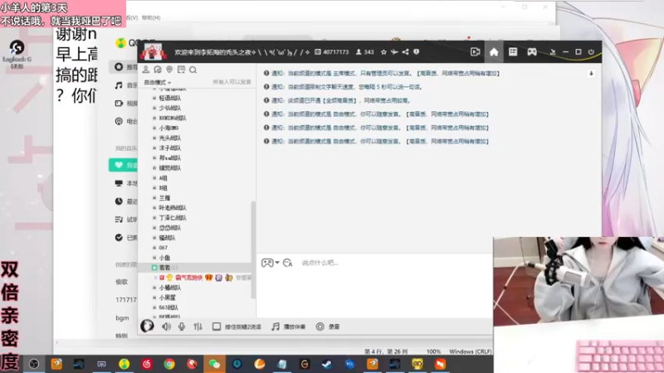Click the airplane icon in channel header
Viewport: 664px width, 373px height.
point(394,52)
